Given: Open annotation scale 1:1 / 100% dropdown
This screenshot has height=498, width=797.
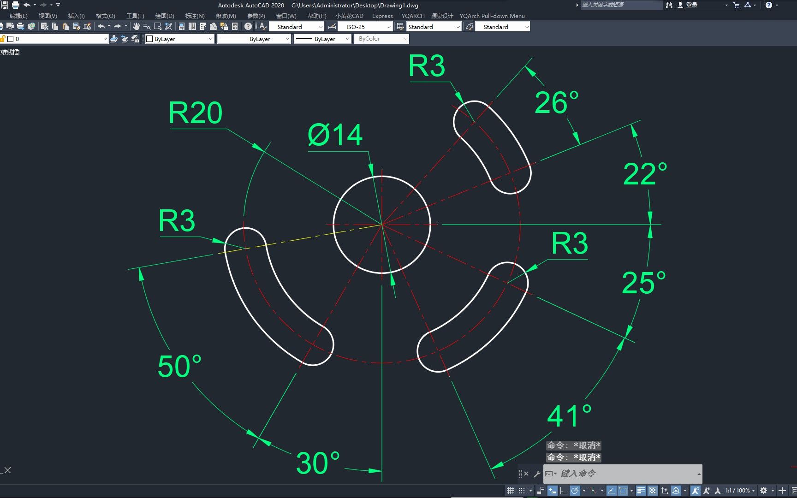Looking at the screenshot, I should tap(740, 491).
